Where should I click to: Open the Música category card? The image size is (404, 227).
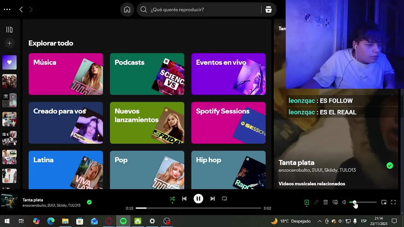click(x=66, y=74)
